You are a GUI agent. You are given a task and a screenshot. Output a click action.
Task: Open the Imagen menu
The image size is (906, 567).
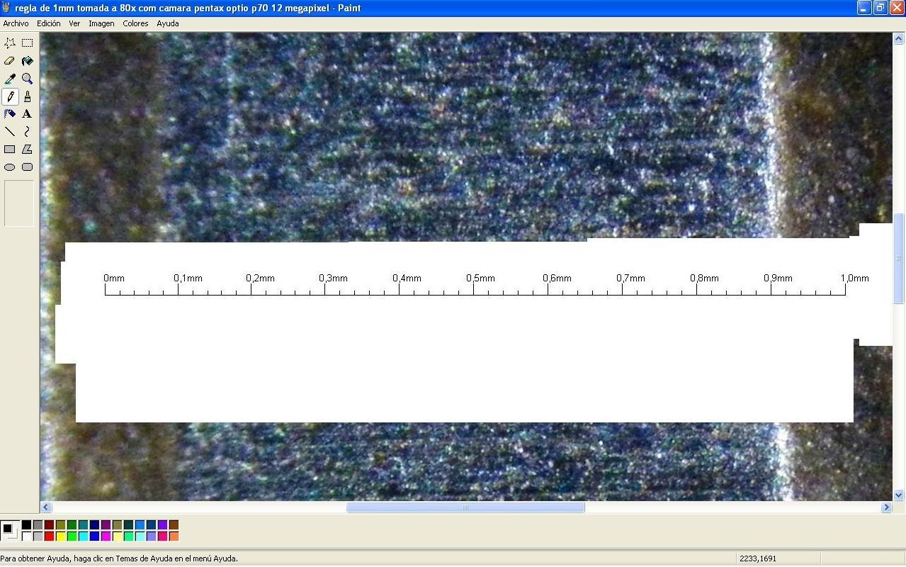(x=101, y=23)
